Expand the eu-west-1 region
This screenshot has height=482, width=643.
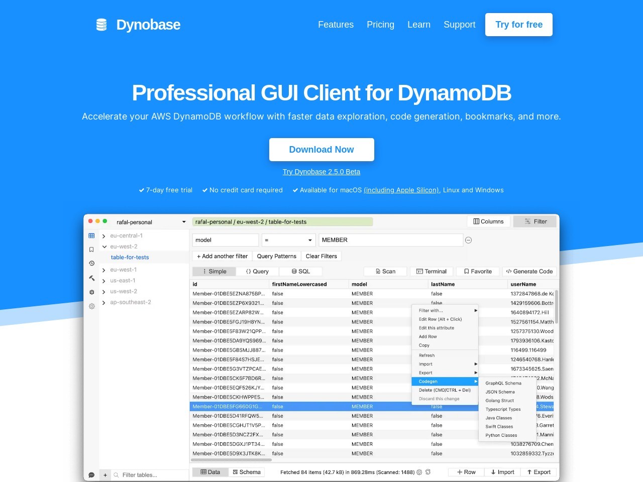pyautogui.click(x=104, y=270)
